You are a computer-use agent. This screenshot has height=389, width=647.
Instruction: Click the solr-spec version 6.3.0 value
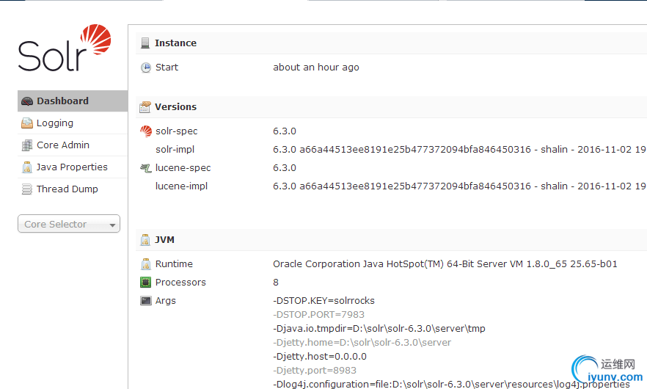[285, 131]
